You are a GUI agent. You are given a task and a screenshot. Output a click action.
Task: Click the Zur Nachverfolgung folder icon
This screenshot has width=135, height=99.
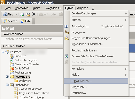pos(16,97)
